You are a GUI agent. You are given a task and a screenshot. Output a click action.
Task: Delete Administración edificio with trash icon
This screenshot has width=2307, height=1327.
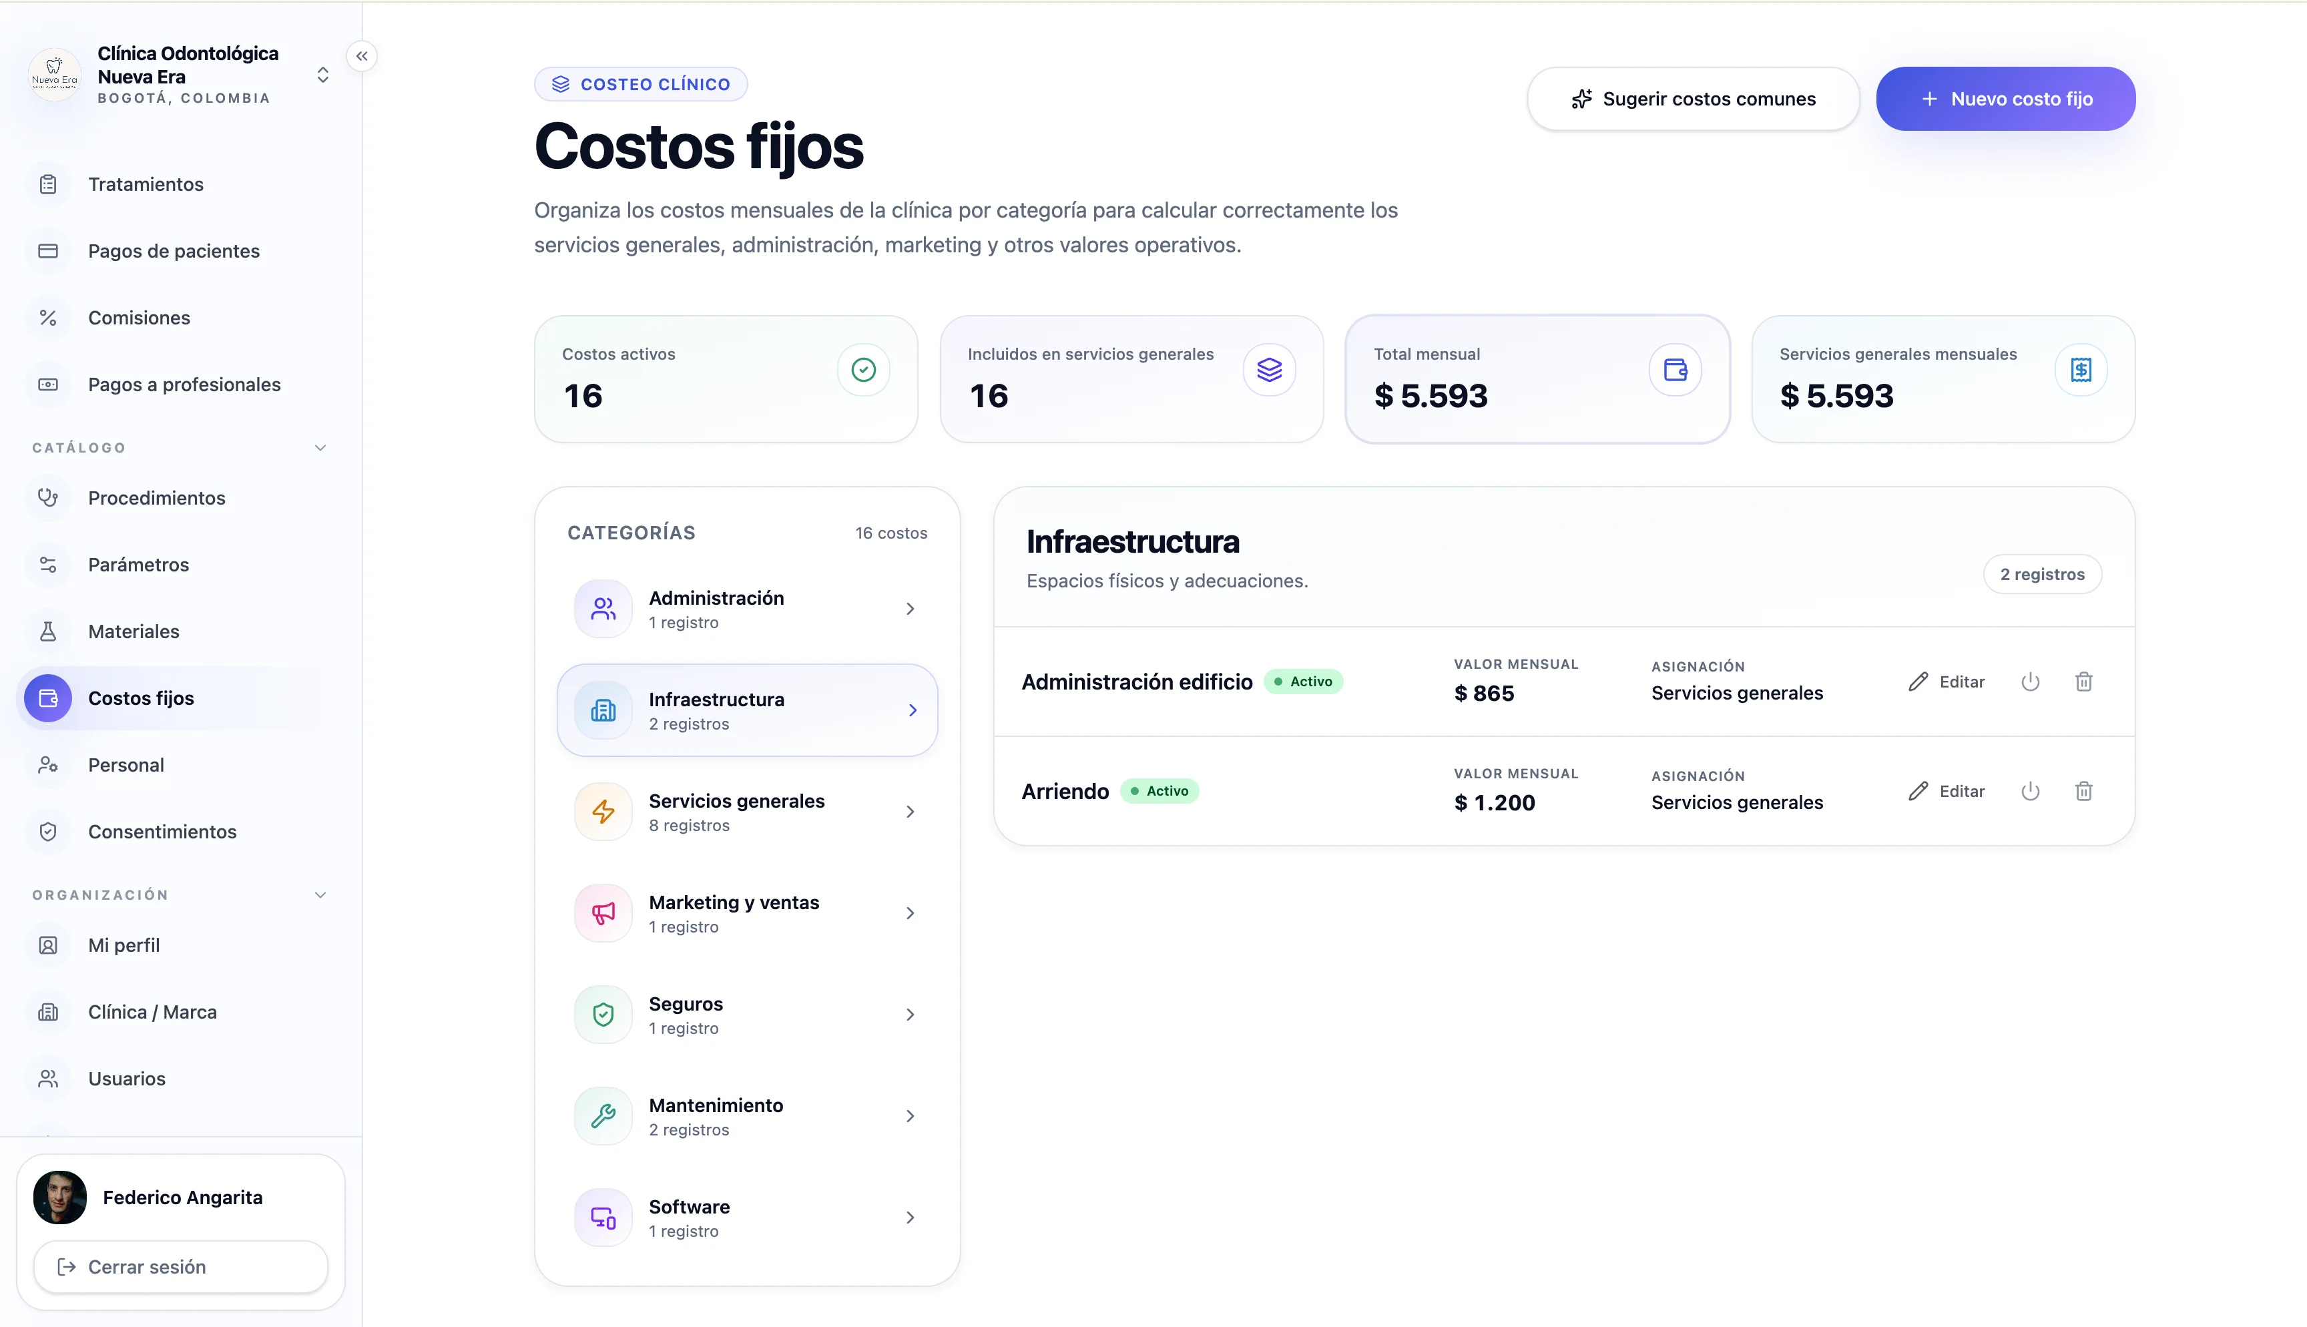click(2084, 682)
